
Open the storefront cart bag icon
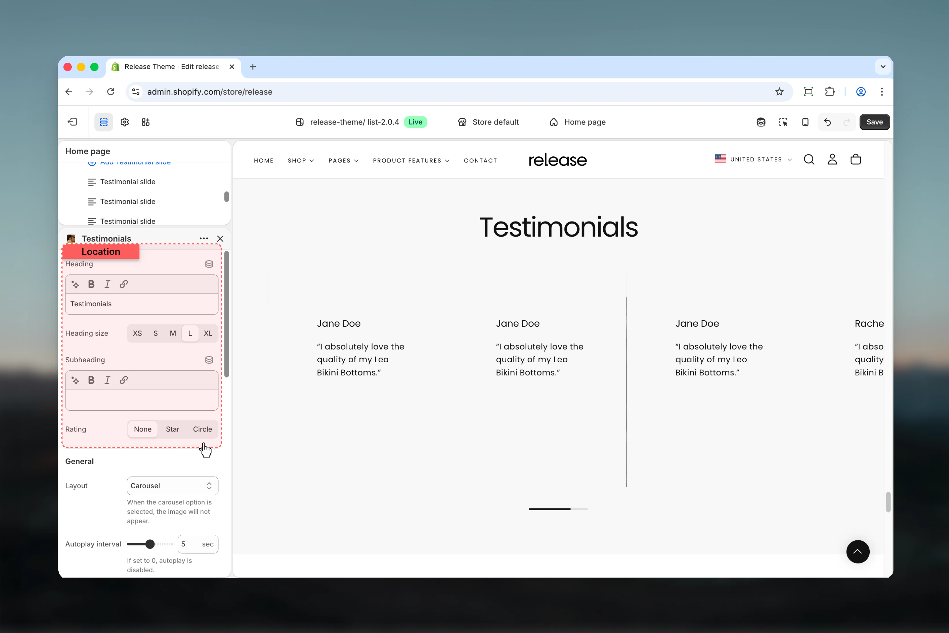click(856, 160)
